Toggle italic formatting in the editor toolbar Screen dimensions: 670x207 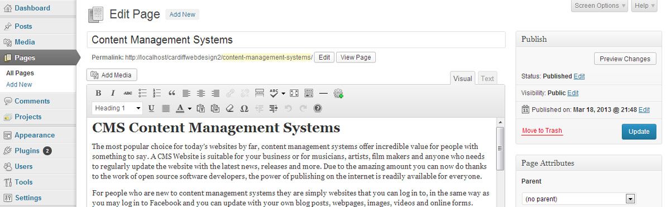click(x=113, y=93)
